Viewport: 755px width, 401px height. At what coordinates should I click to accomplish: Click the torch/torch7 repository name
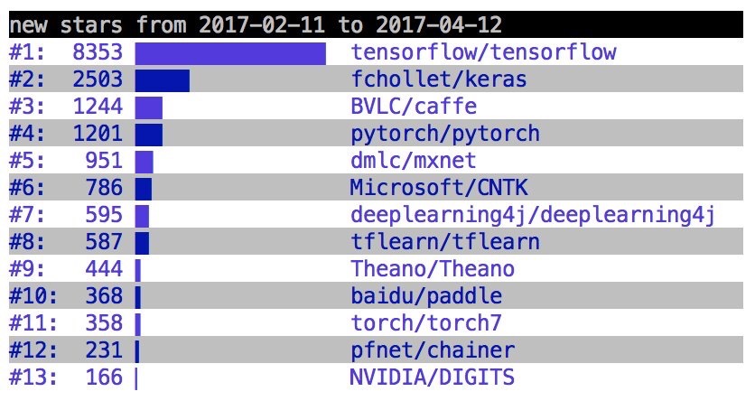pyautogui.click(x=426, y=323)
